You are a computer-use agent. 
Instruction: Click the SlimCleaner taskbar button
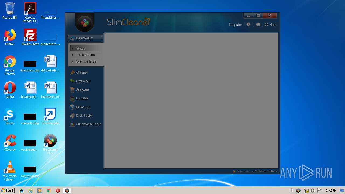tap(67, 190)
